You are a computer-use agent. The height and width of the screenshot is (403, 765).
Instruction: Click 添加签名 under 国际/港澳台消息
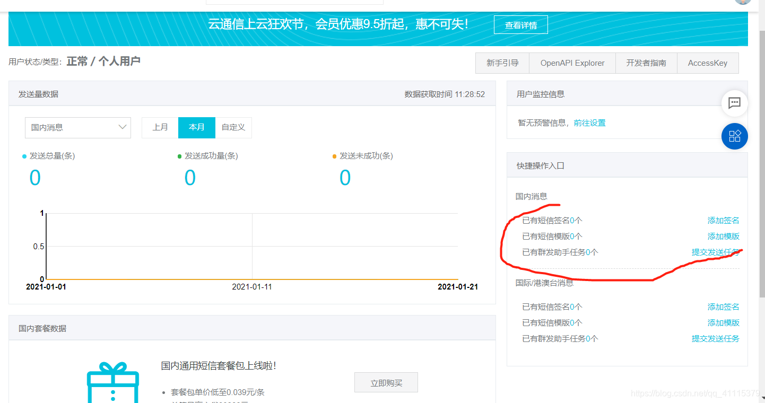723,307
